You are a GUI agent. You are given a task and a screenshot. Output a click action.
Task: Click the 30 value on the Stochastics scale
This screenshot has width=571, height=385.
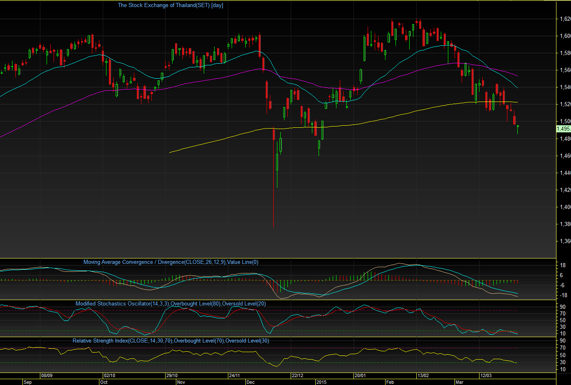(x=563, y=327)
